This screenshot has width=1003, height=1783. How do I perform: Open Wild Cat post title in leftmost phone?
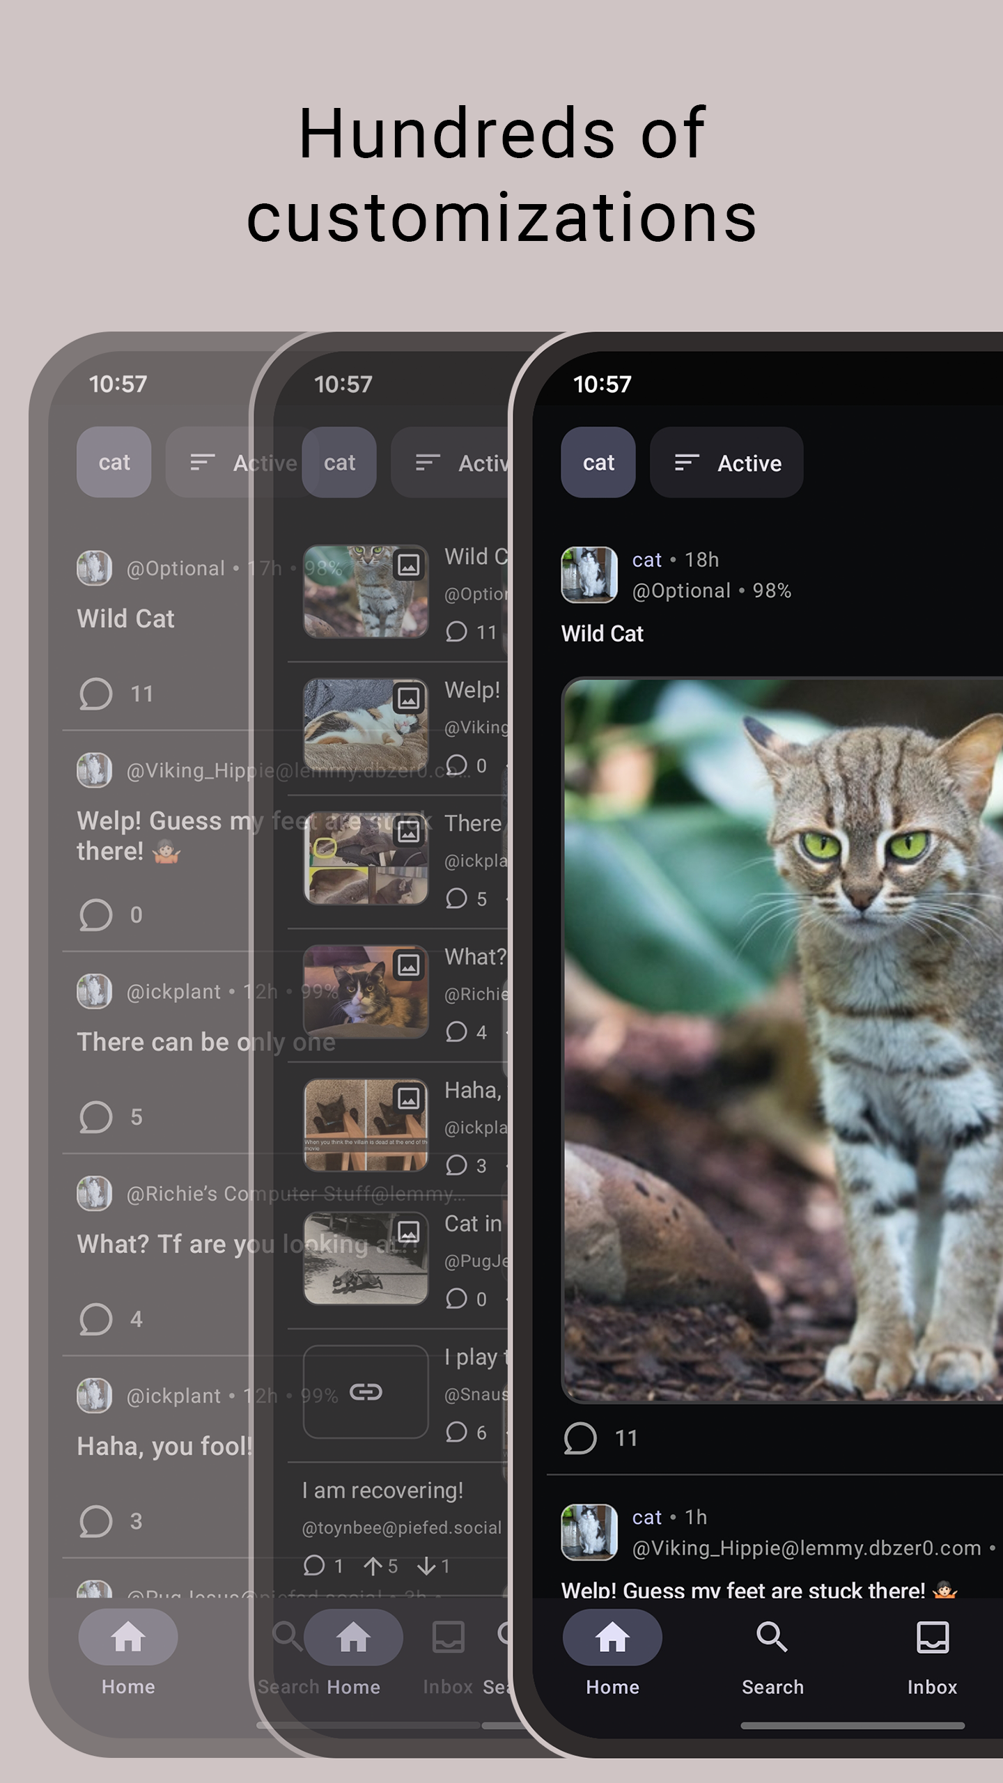click(x=125, y=618)
